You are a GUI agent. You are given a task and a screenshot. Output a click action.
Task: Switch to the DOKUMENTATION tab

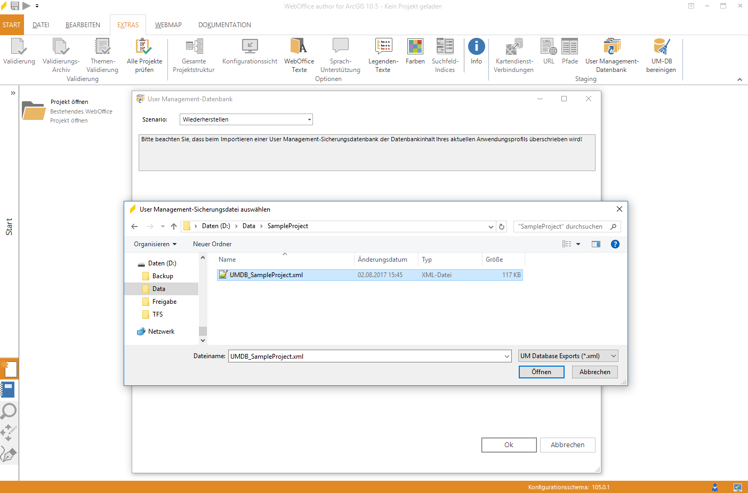224,25
